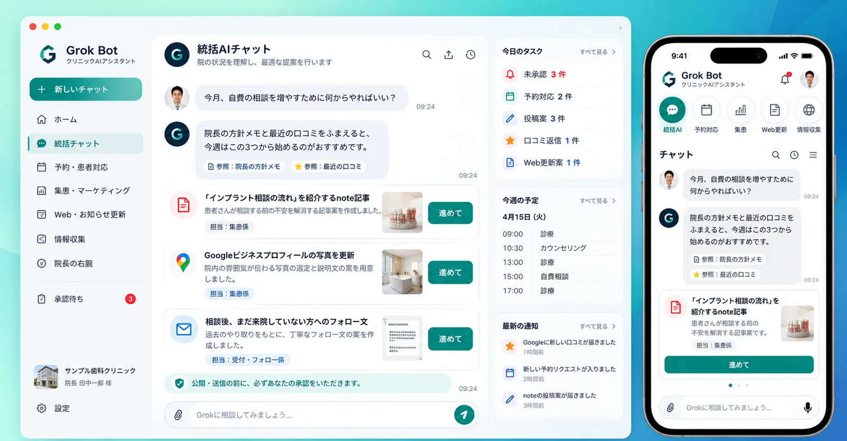Screen dimensions: 847x441
Task: Click the implant model thumbnail image
Action: coord(402,212)
